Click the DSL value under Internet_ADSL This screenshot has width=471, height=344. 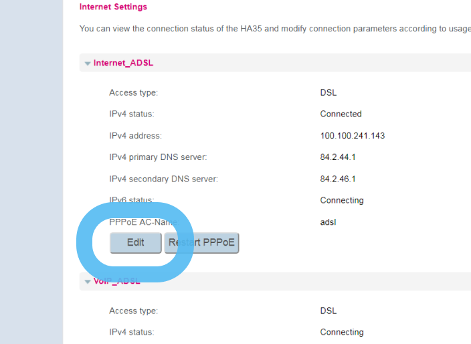[x=328, y=92]
